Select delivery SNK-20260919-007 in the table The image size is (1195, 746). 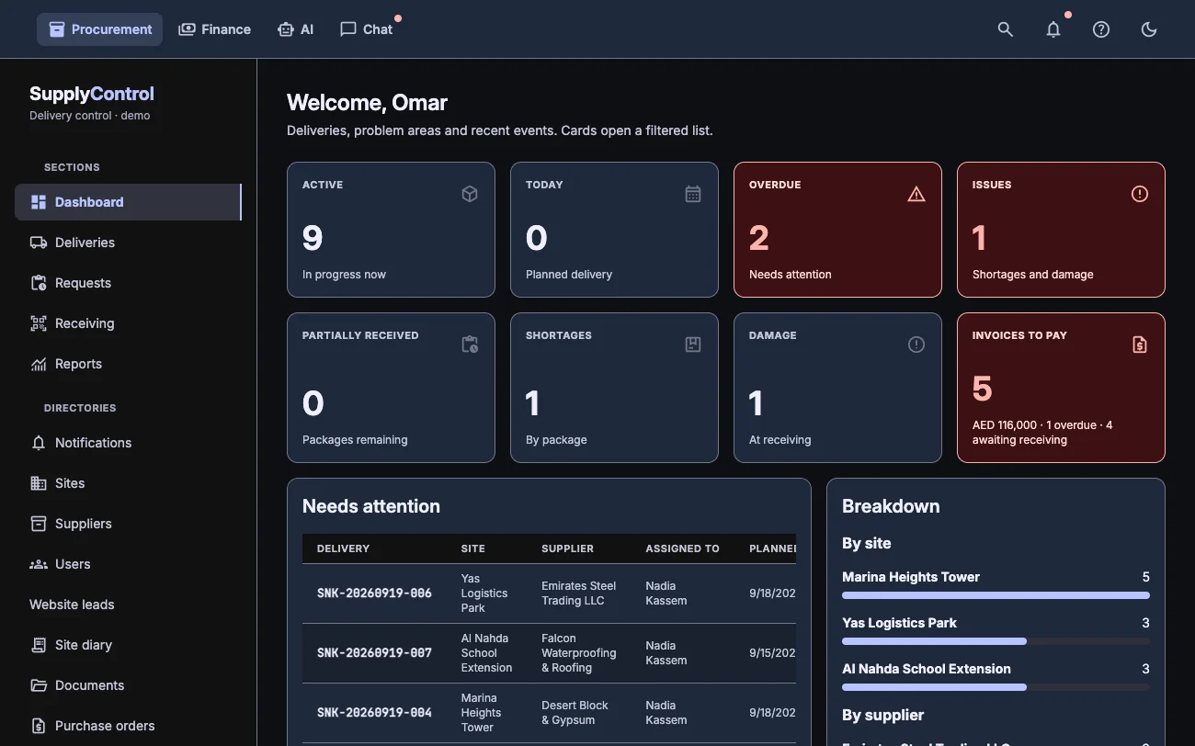[374, 653]
